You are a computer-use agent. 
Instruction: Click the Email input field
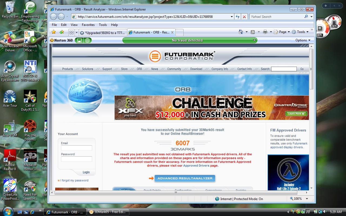[76, 148]
